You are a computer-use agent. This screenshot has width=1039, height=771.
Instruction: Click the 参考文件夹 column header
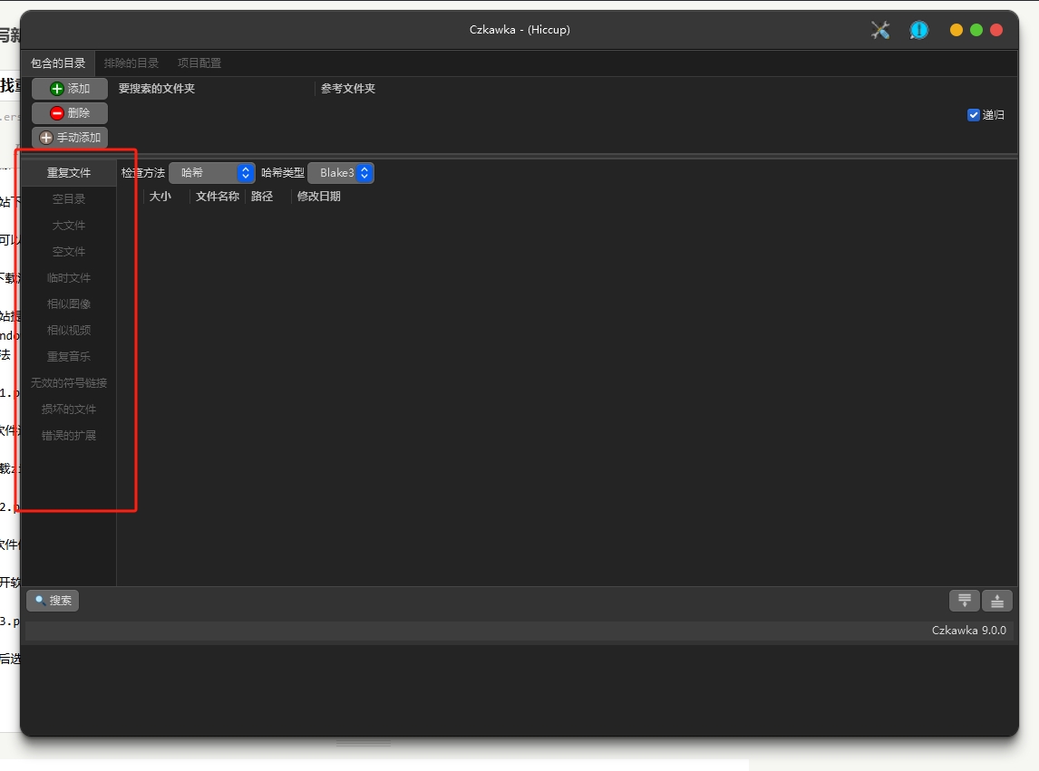tap(348, 89)
